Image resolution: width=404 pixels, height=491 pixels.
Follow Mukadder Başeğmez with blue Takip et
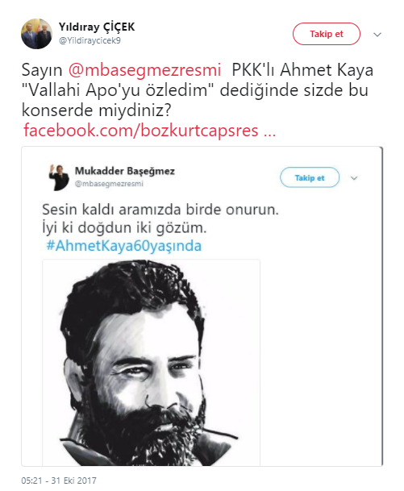tap(310, 177)
